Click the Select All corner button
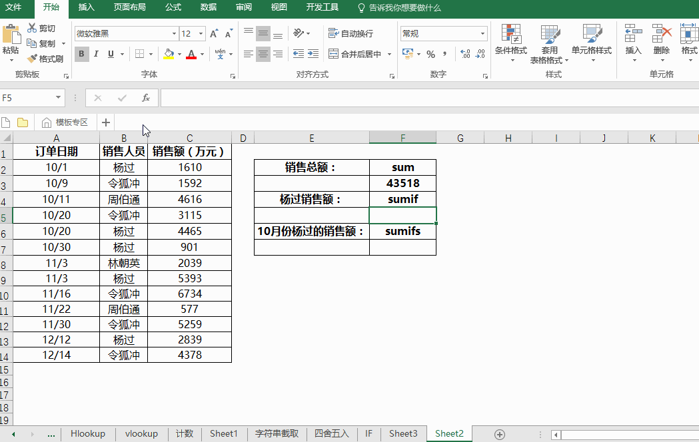Viewport: 699px width, 442px height. 6,138
